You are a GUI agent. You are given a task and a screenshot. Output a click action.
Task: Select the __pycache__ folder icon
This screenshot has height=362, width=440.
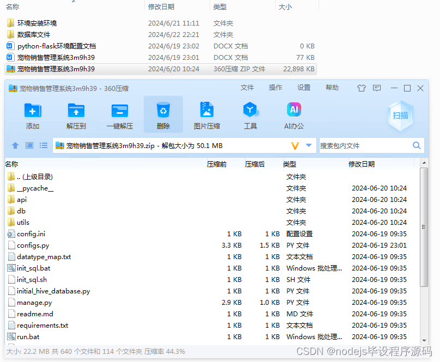click(11, 188)
